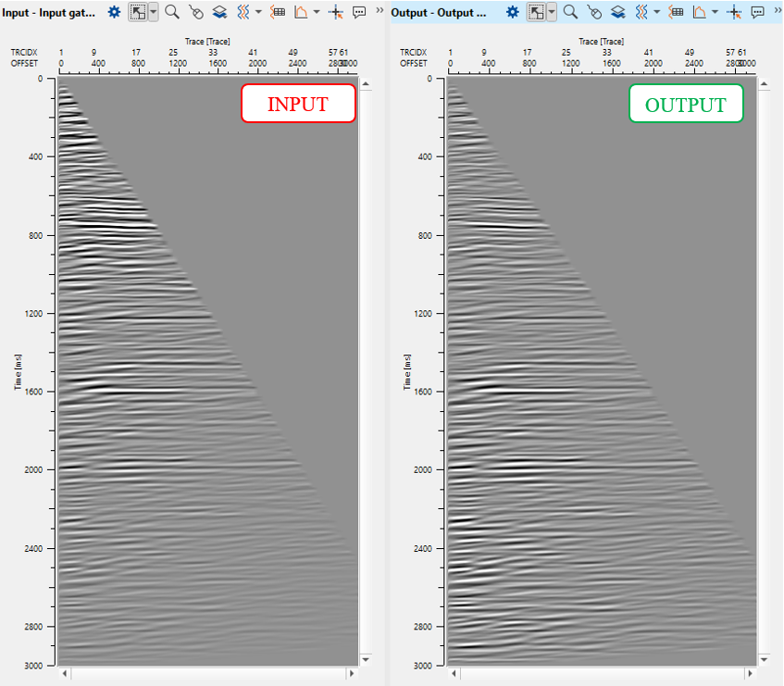Viewport: 784px width, 686px height.
Task: Expand selection mode dropdown arrow in Input toolbar
Action: coord(153,12)
